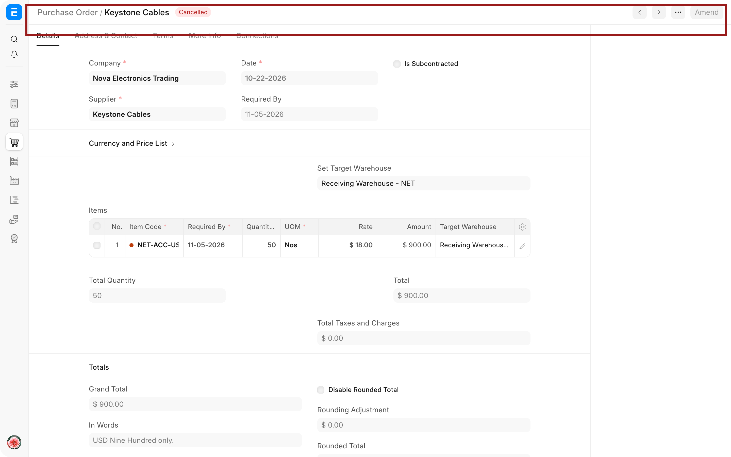Viewport: 731px width, 457px height.
Task: Open the settings sliders sidebar icon
Action: click(14, 84)
